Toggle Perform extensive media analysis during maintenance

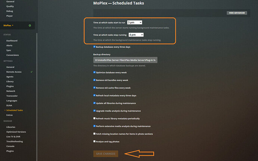coord(95,126)
